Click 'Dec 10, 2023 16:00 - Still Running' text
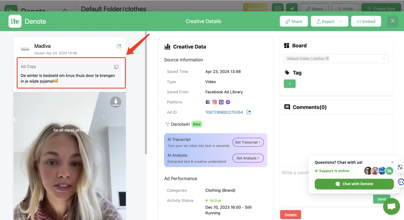This screenshot has width=404, height=220. tap(228, 210)
